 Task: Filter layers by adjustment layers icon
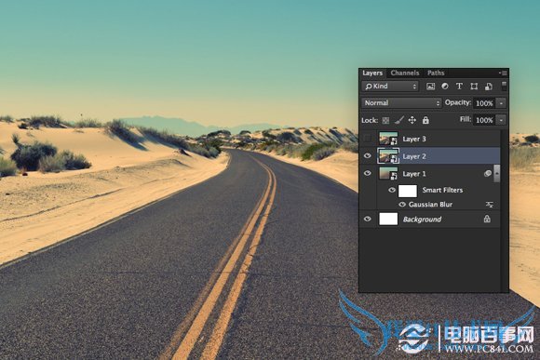[x=445, y=86]
